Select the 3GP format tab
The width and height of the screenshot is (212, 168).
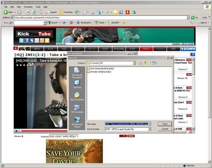pos(105,49)
